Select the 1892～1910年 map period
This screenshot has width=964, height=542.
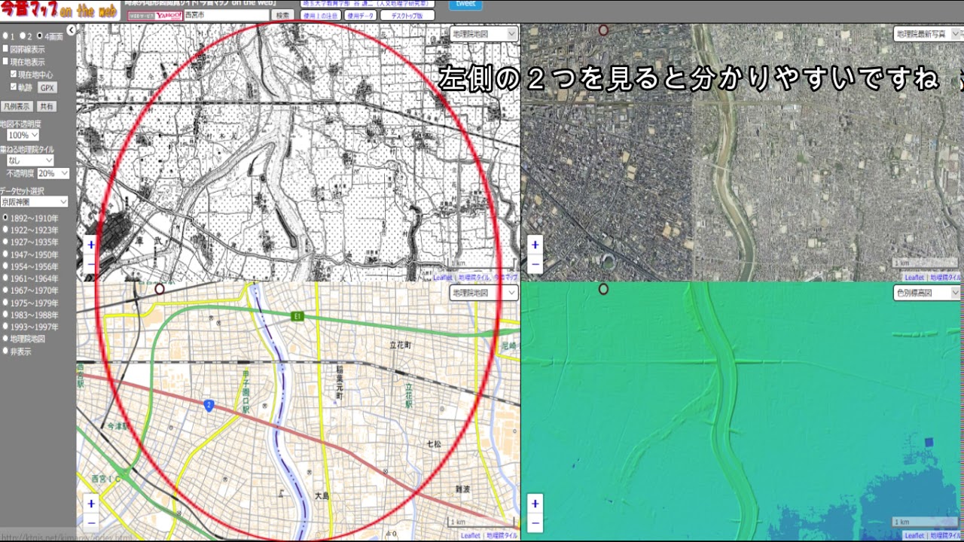(x=6, y=218)
